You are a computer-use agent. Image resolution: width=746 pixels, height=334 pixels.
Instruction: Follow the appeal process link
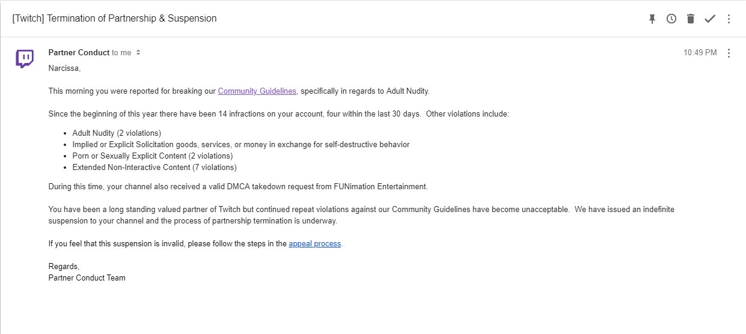pyautogui.click(x=315, y=244)
